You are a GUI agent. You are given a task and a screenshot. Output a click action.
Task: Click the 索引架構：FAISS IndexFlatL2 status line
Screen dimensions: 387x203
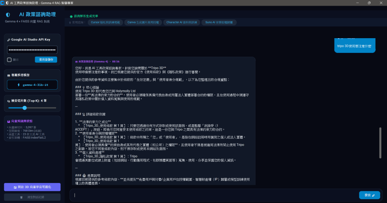click(x=26, y=138)
